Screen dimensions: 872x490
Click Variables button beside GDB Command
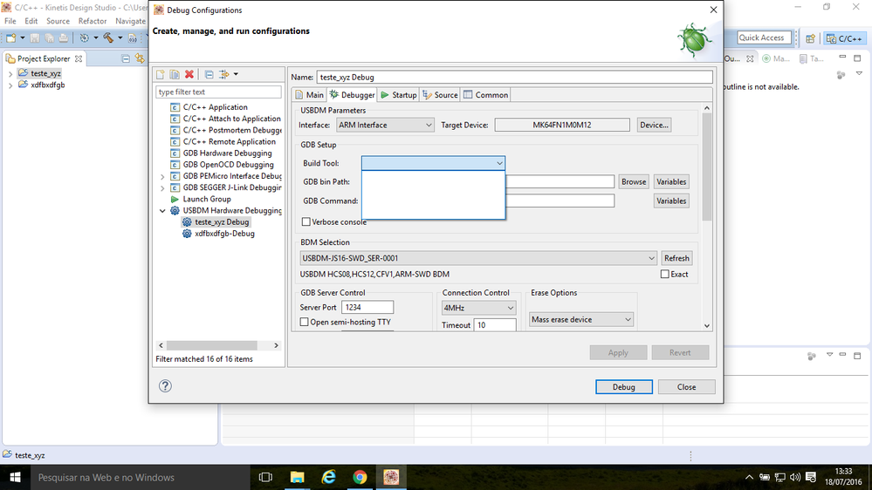point(671,201)
